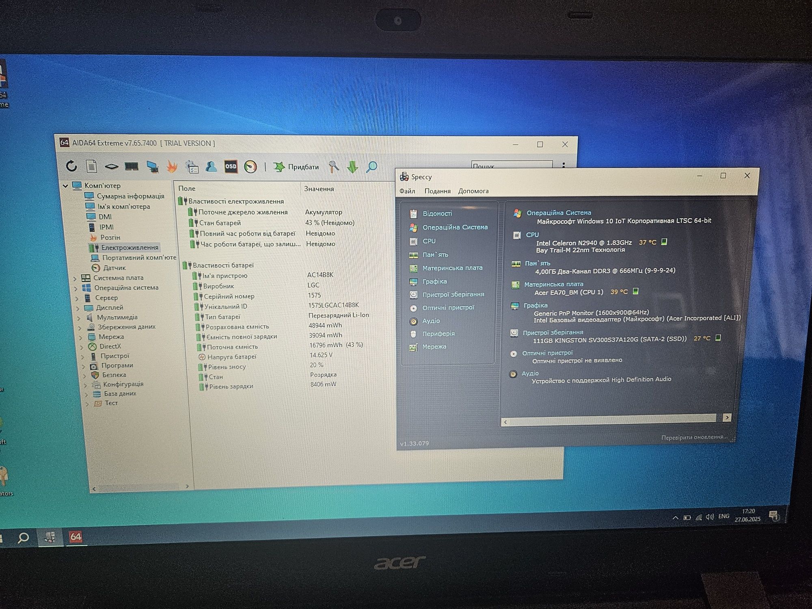Open CPU section in Speccy sidebar
Screen dimensions: 812x609
pos(429,241)
